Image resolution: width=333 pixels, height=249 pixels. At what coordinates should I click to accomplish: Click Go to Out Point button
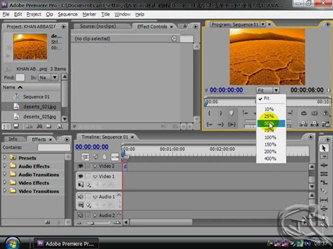point(221,124)
